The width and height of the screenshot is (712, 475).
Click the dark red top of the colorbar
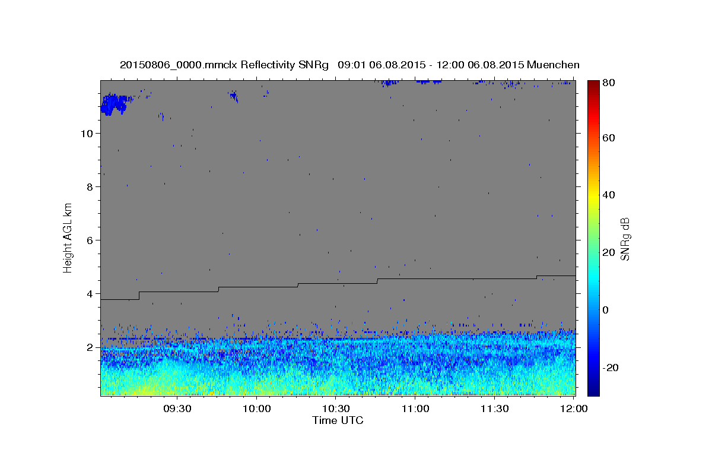[593, 84]
